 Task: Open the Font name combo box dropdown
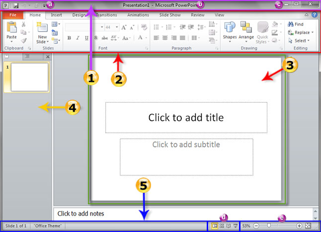pos(102,27)
